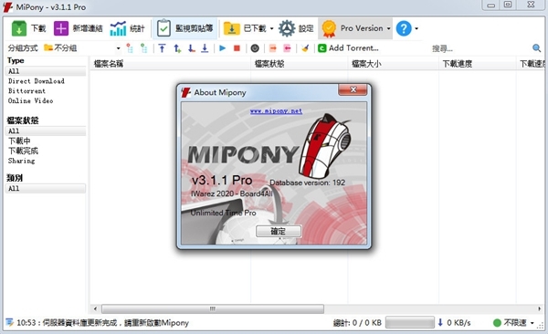Move selection to top of queue

(x=162, y=47)
